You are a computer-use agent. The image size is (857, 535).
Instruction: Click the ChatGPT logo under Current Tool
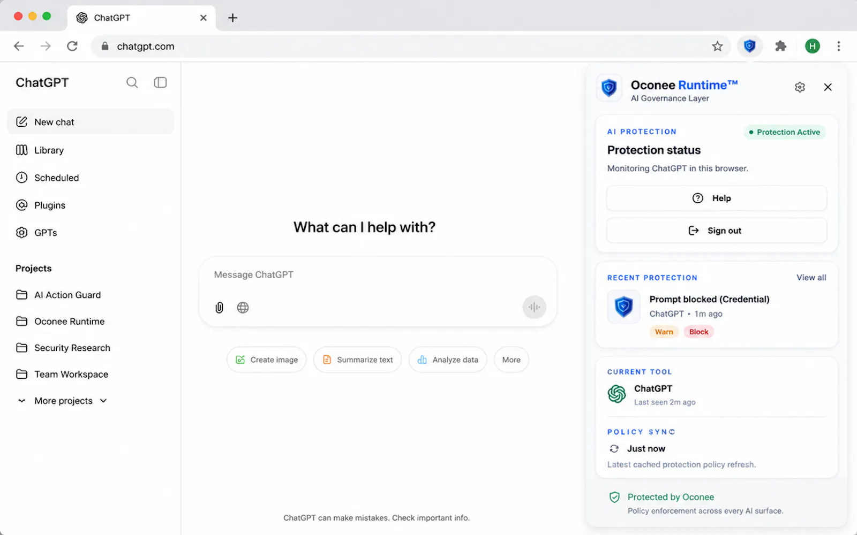[x=617, y=394]
